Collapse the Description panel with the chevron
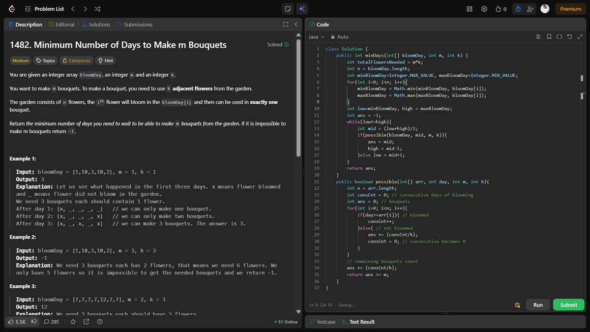The image size is (590, 332). [x=295, y=24]
